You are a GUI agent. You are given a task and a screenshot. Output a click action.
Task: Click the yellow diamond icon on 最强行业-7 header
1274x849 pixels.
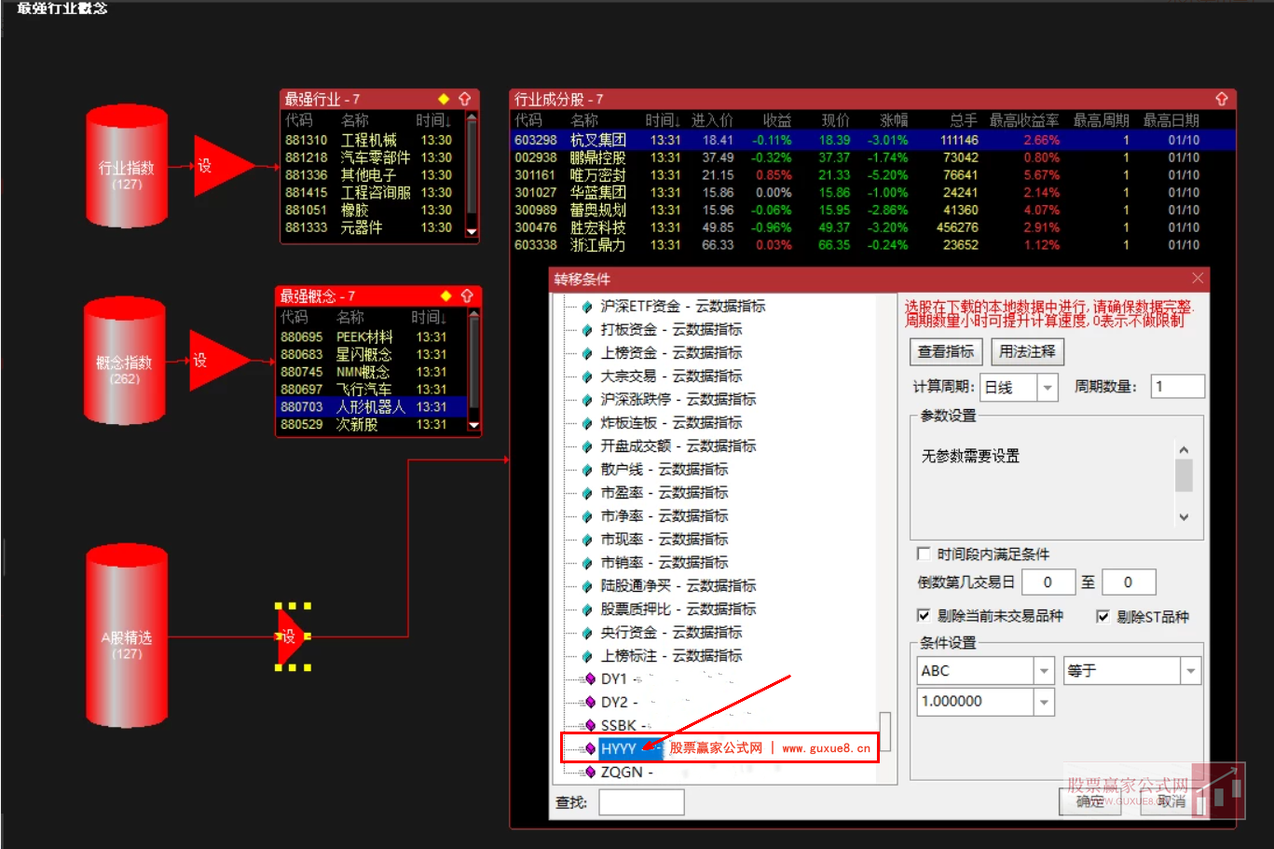point(445,97)
